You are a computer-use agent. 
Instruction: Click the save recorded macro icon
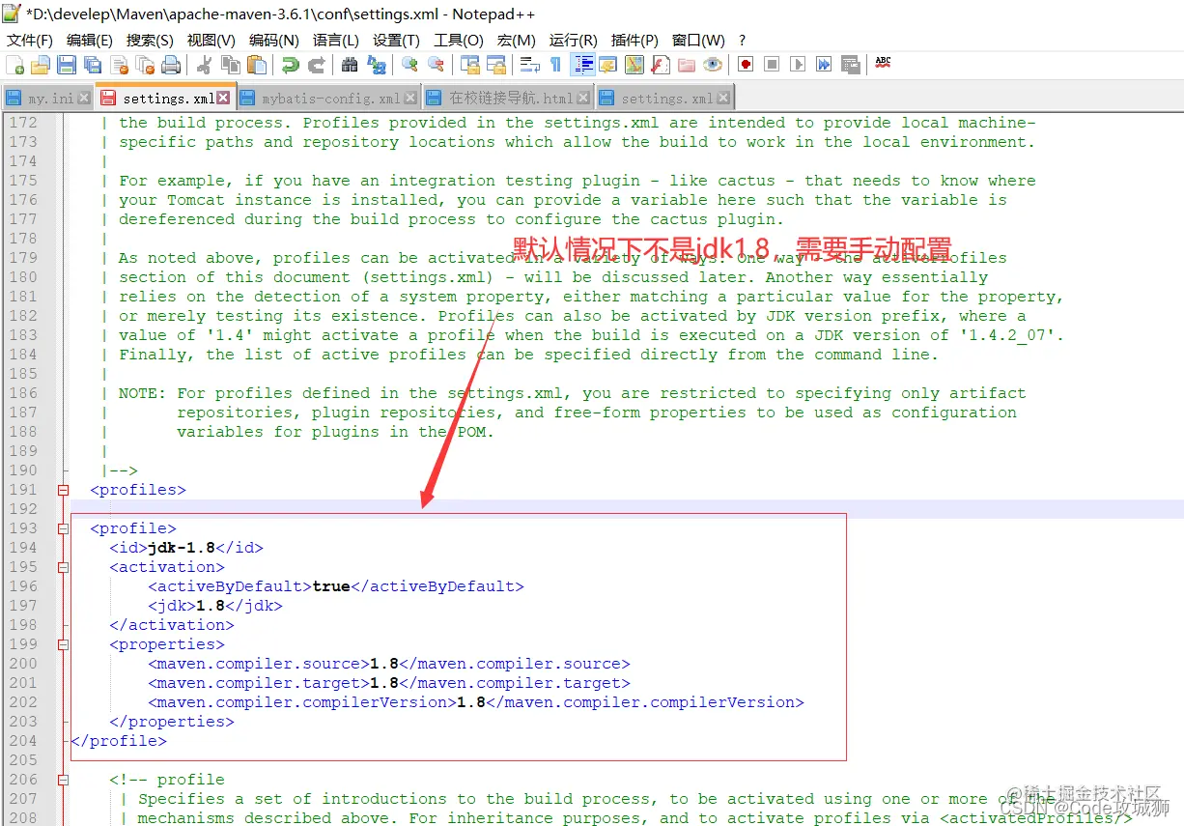[850, 65]
